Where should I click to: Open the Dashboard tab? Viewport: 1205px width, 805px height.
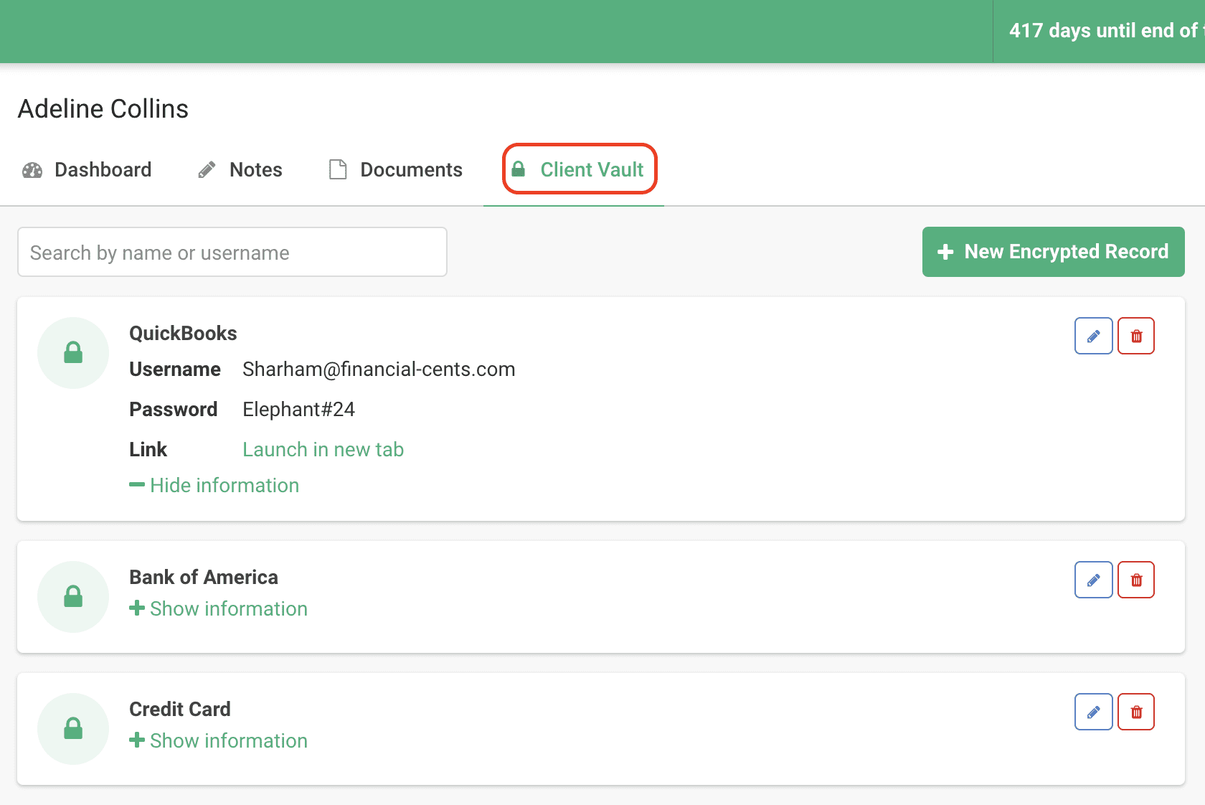click(x=88, y=170)
